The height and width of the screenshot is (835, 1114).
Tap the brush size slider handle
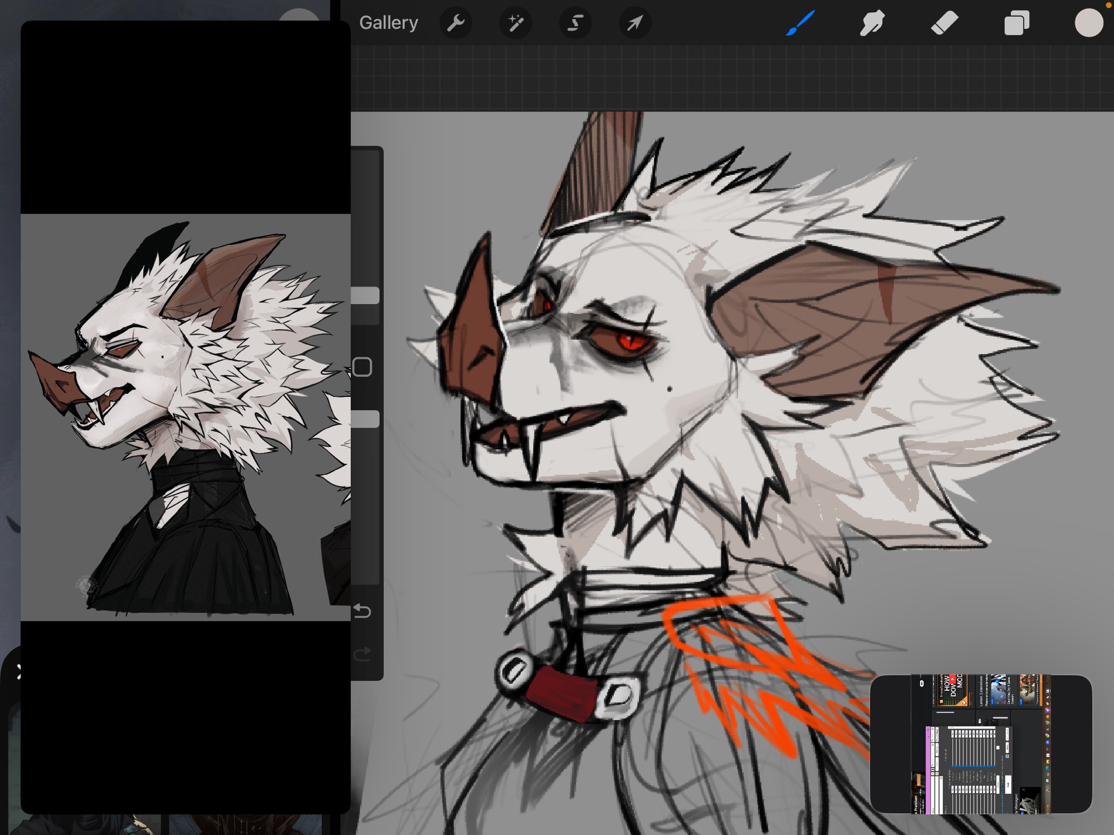(366, 296)
